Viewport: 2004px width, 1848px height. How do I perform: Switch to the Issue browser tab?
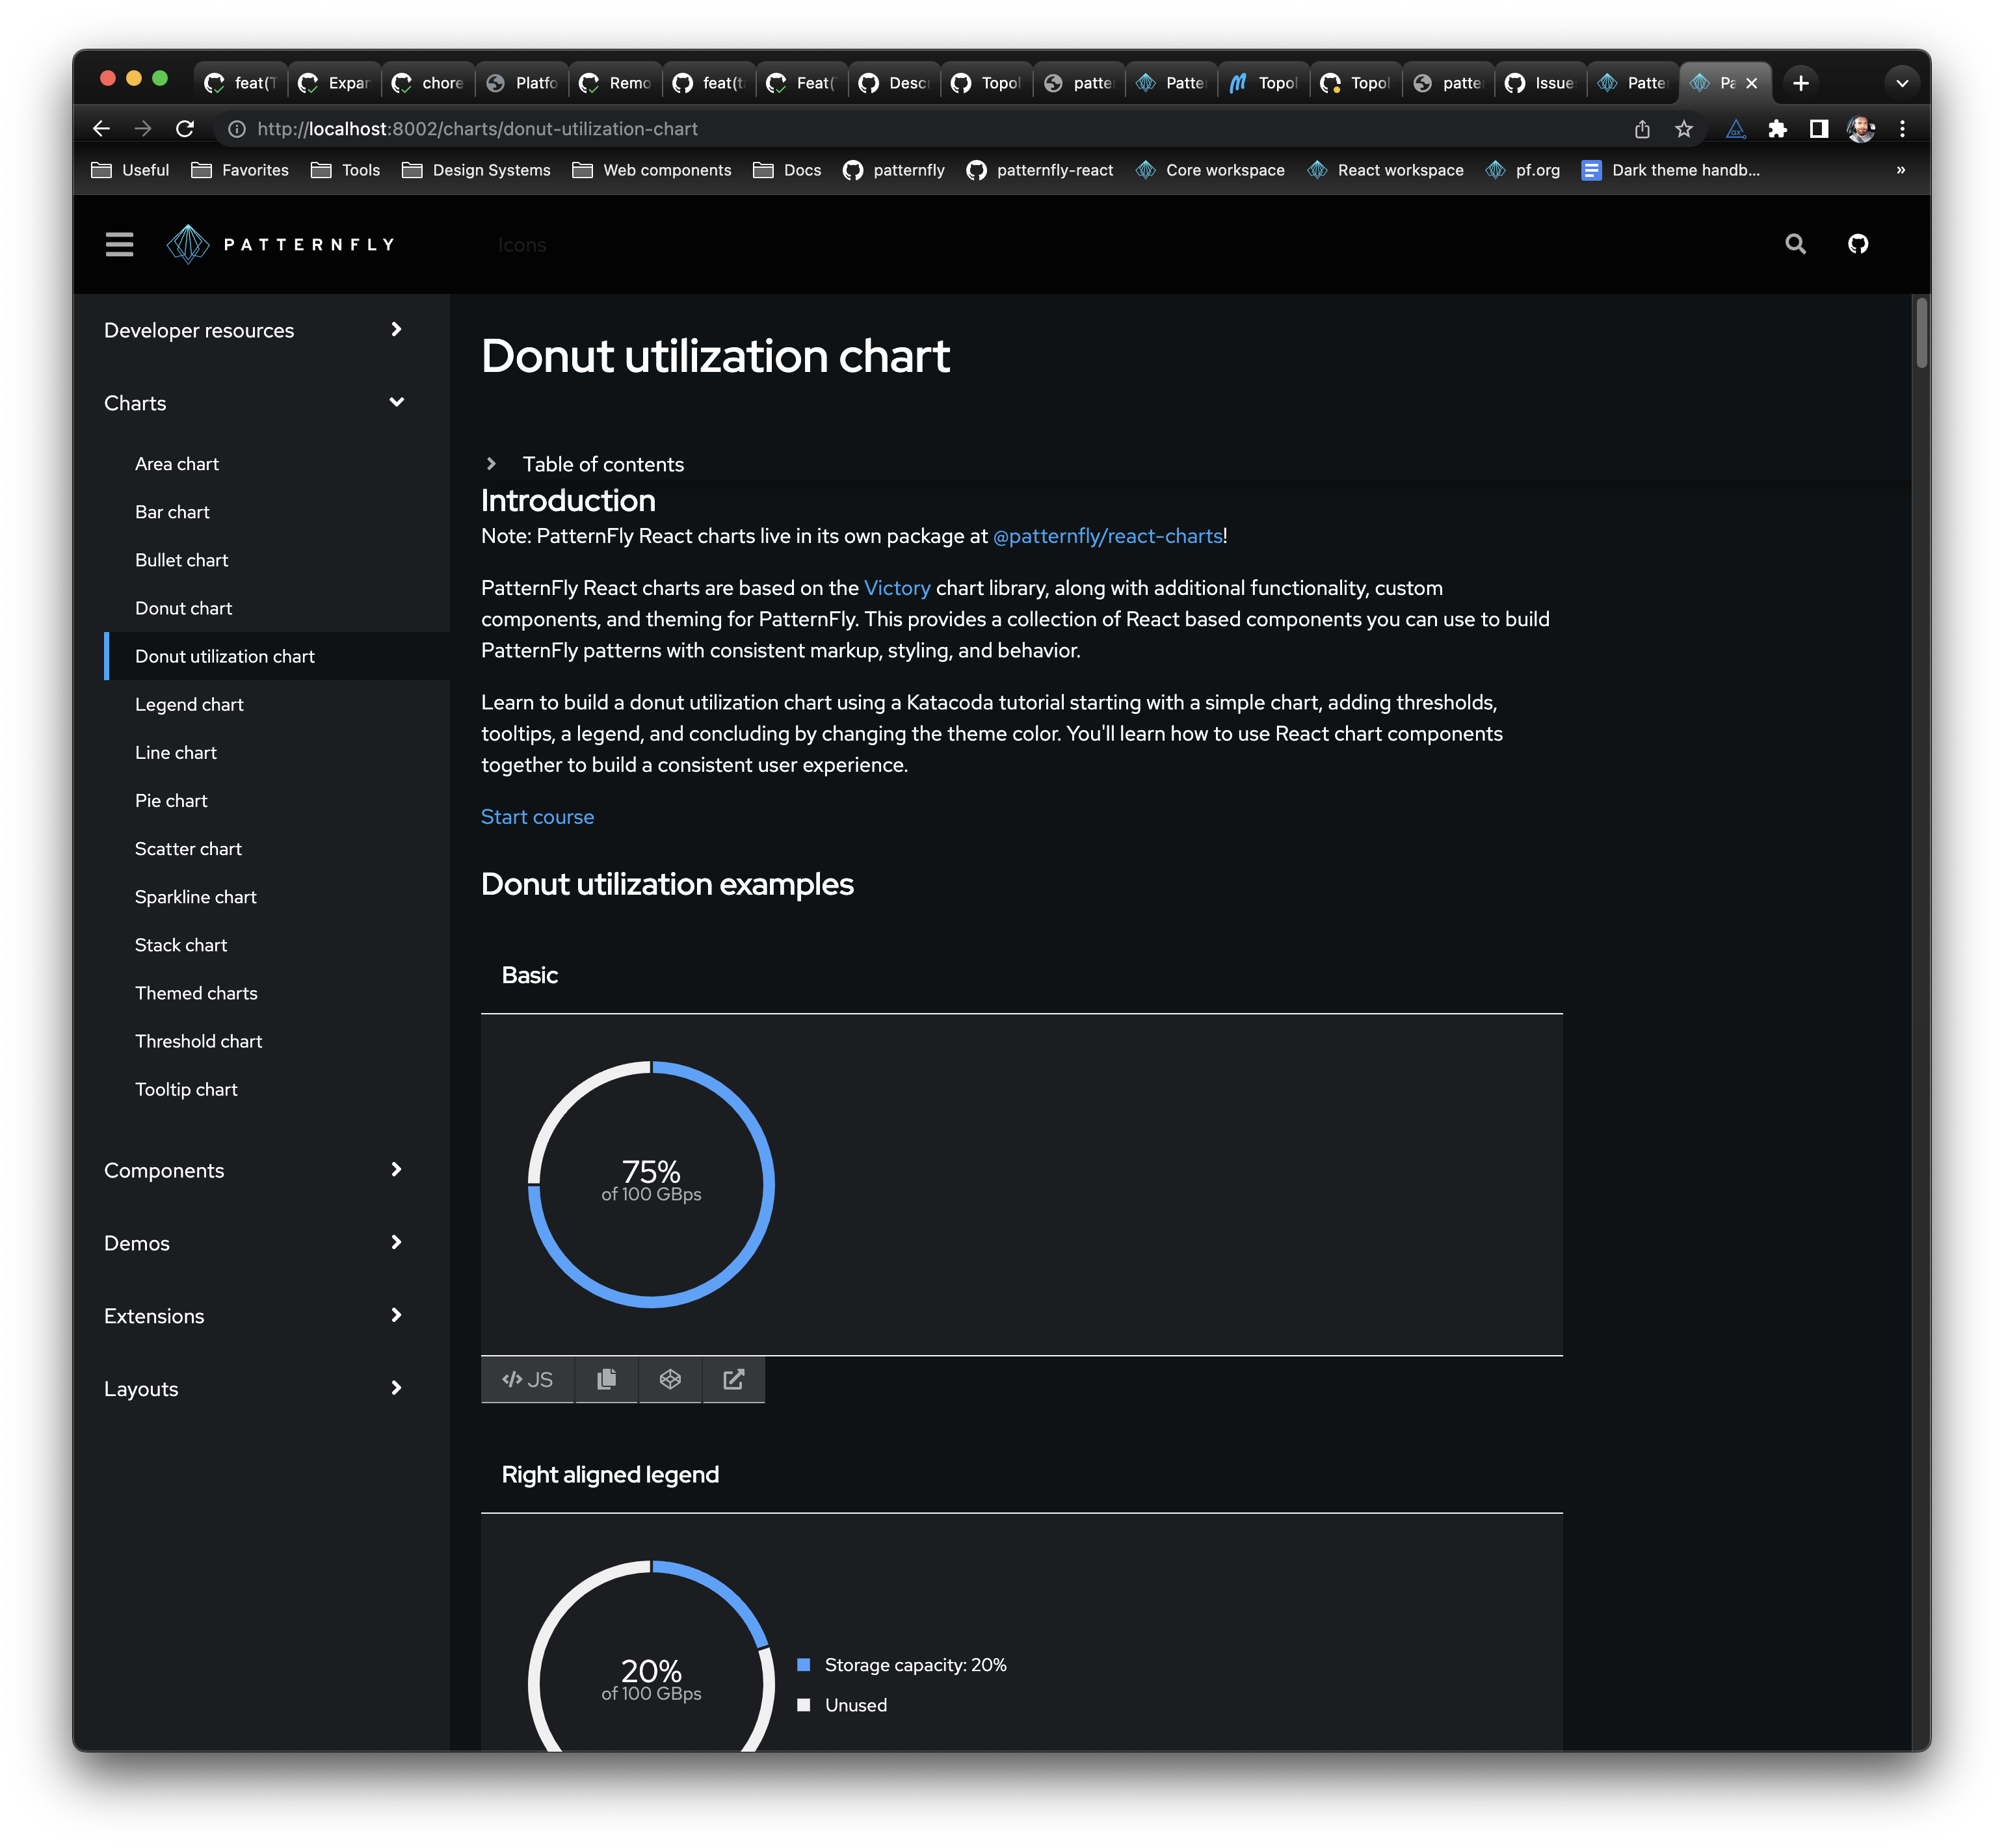(1540, 83)
